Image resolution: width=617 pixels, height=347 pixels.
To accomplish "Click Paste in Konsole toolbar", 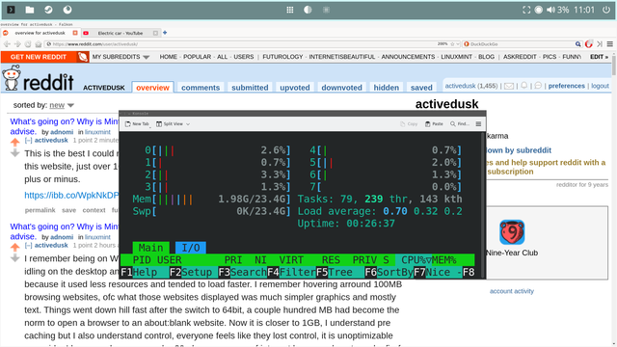I will [434, 124].
